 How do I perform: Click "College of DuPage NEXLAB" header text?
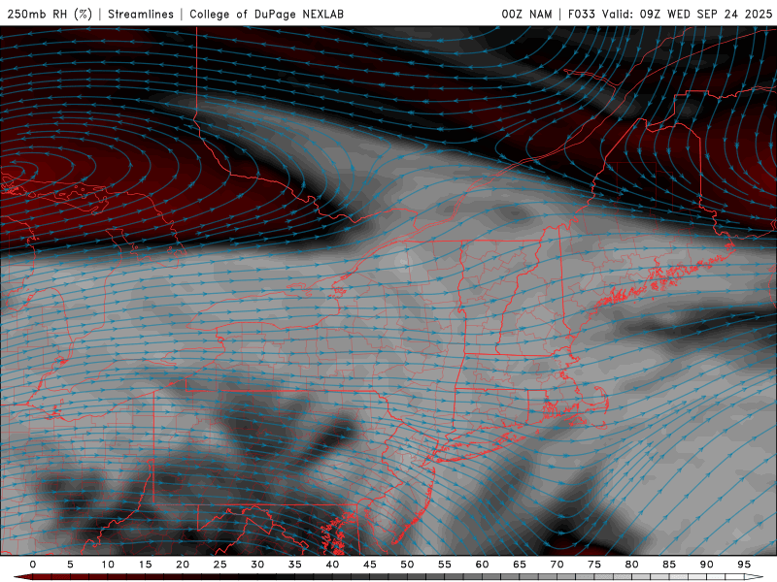point(266,15)
